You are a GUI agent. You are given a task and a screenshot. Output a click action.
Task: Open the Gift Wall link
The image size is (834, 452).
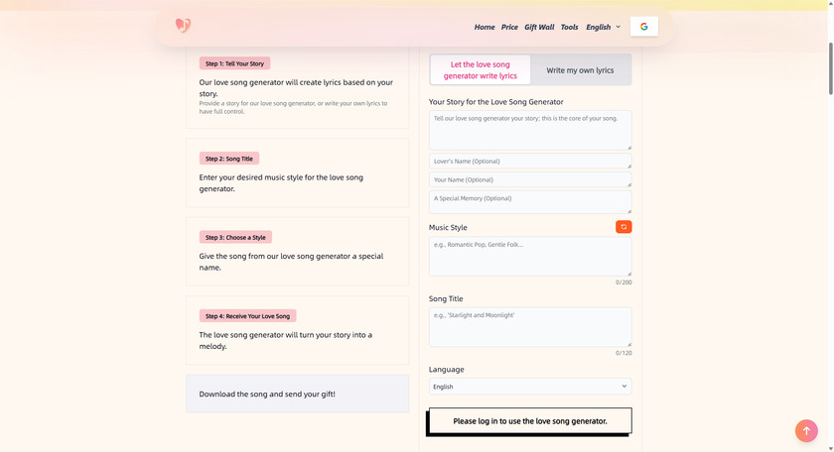[x=539, y=27]
